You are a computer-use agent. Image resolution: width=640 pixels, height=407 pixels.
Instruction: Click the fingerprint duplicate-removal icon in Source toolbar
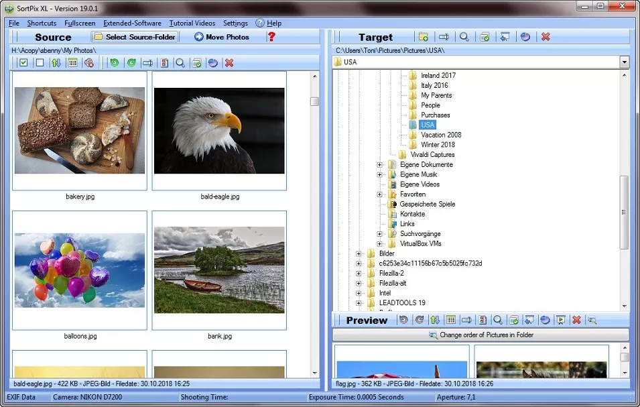(x=89, y=62)
